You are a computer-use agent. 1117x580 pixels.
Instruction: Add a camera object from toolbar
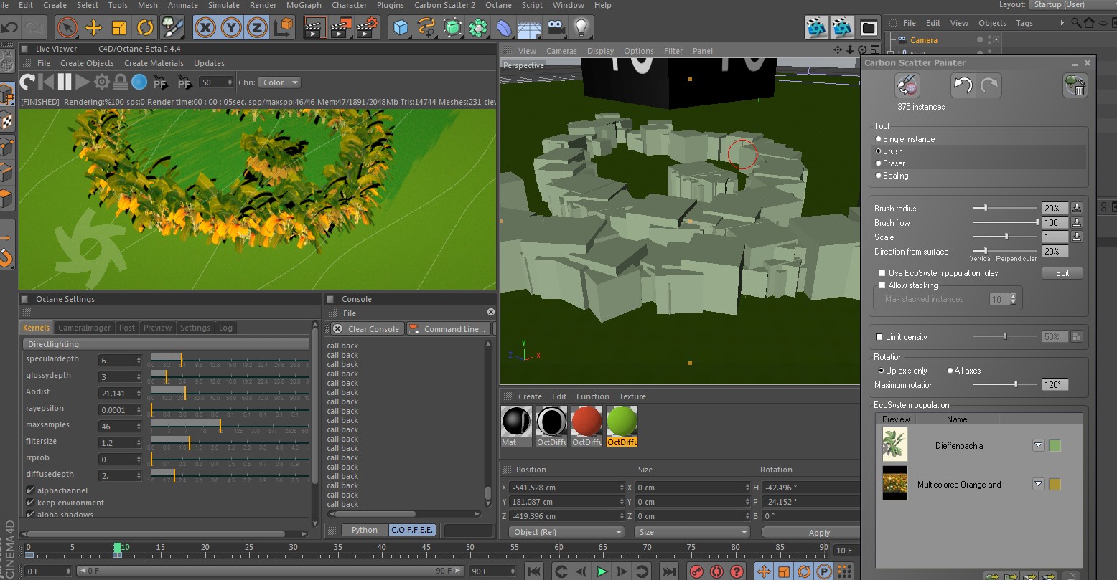(x=555, y=28)
